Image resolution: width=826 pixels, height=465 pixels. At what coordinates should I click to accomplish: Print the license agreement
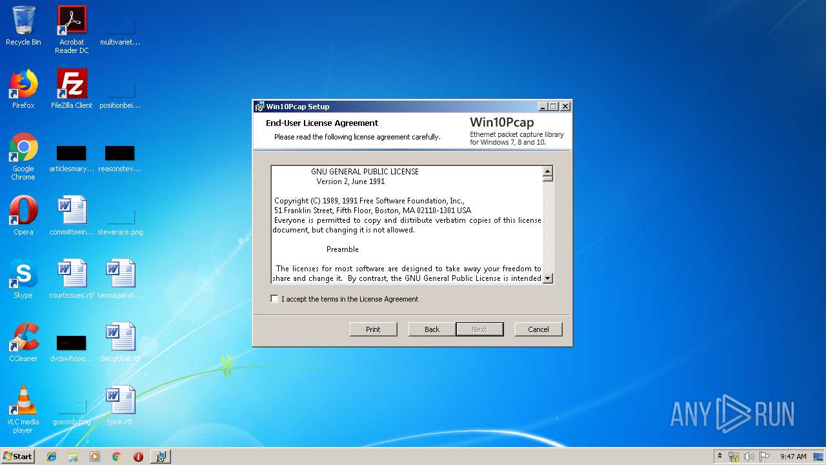point(373,329)
